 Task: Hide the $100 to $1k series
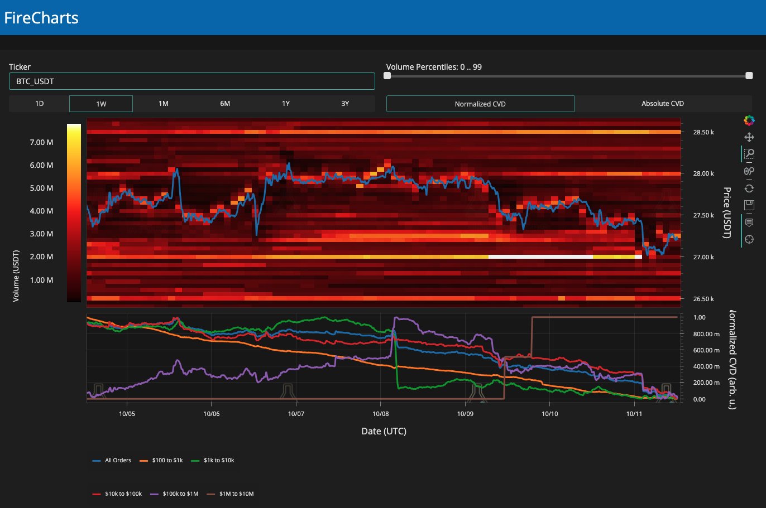tap(161, 461)
